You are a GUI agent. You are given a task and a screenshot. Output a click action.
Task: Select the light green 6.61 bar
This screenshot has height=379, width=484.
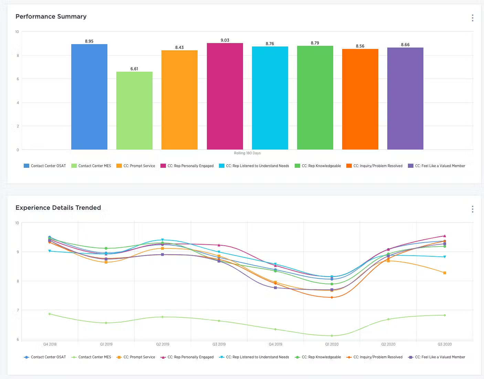click(x=134, y=111)
